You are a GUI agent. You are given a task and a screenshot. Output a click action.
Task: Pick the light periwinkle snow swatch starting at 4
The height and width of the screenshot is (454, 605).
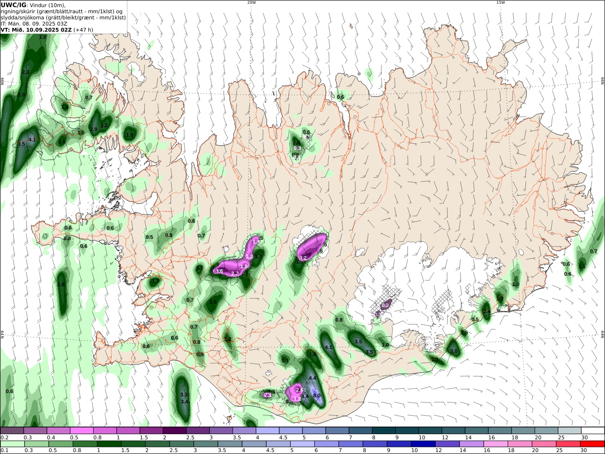[267, 431]
